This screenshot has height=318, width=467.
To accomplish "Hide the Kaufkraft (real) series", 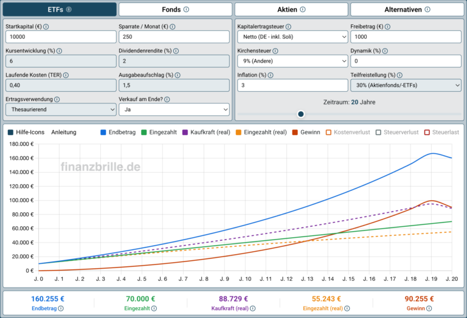I will [206, 133].
